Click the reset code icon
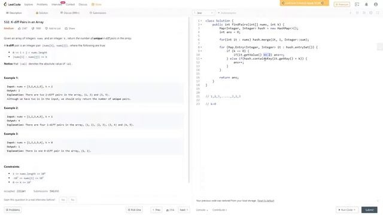The image size is (383, 215). (x=364, y=13)
